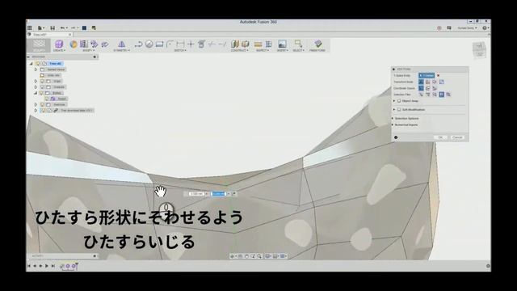Toggle Sketches folder lightbulb visibility

[x=42, y=104]
